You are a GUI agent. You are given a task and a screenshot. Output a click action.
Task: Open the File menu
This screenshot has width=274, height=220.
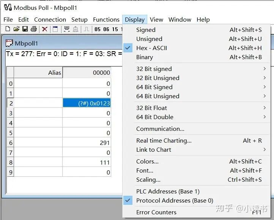(8, 20)
